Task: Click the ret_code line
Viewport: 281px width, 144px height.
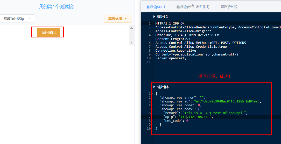Action: pos(176,121)
